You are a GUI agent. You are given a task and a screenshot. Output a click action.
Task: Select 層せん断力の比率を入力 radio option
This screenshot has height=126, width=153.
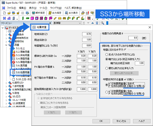point(107,68)
